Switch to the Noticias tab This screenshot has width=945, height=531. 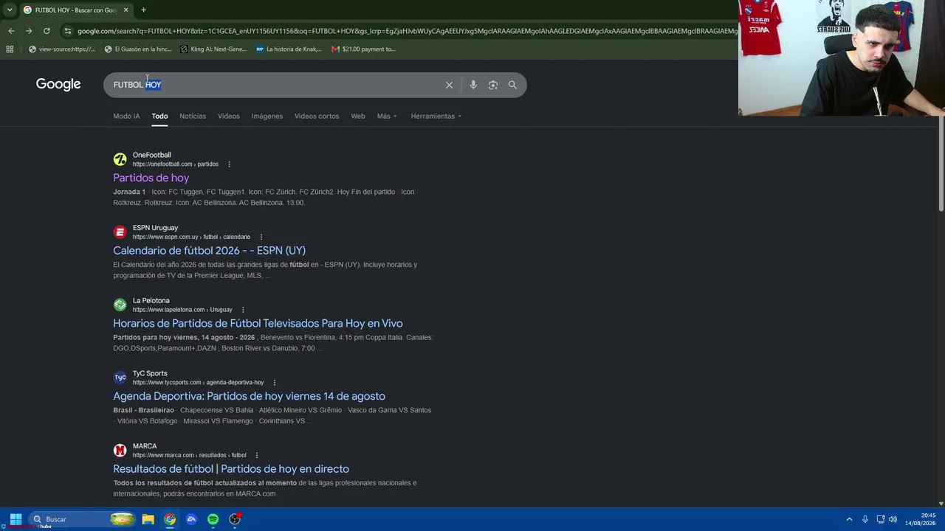pos(193,117)
